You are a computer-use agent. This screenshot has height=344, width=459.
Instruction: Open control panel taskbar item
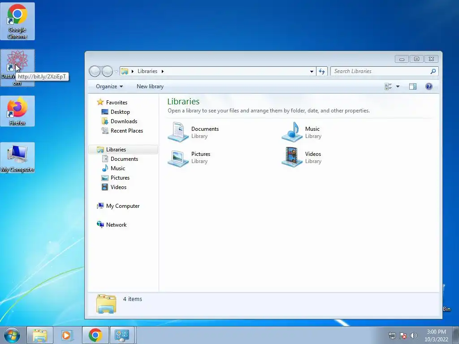122,335
